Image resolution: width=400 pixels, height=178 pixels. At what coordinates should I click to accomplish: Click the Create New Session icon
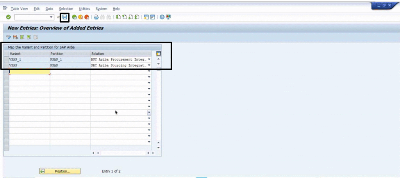pos(146,17)
